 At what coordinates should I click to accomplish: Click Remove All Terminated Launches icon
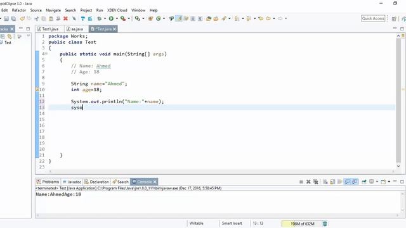(316, 182)
